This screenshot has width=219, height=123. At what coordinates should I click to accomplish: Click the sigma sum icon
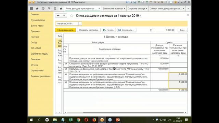pos(151,30)
